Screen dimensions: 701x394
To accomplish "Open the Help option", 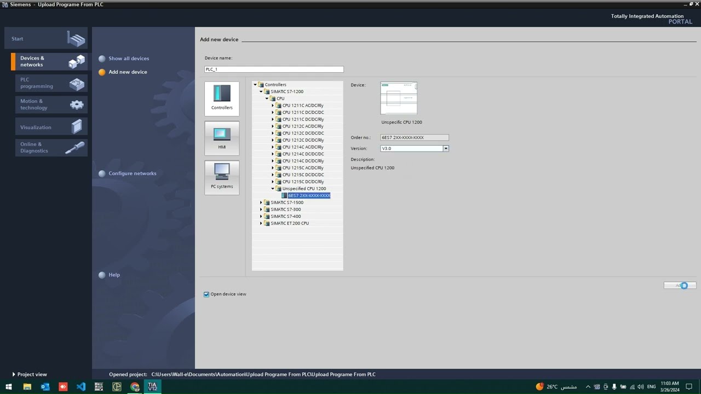I will click(113, 275).
